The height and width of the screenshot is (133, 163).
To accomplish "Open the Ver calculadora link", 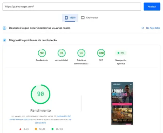I will click(53, 121).
